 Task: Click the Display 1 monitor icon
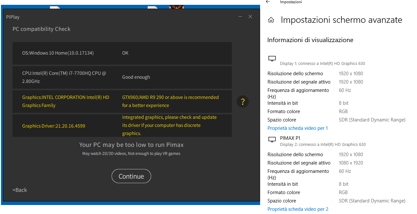tap(272, 58)
